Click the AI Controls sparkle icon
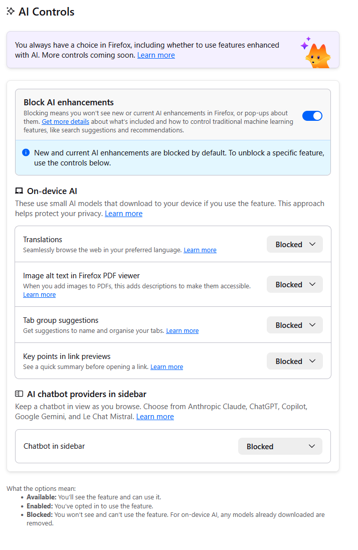Image resolution: width=358 pixels, height=550 pixels. [11, 12]
